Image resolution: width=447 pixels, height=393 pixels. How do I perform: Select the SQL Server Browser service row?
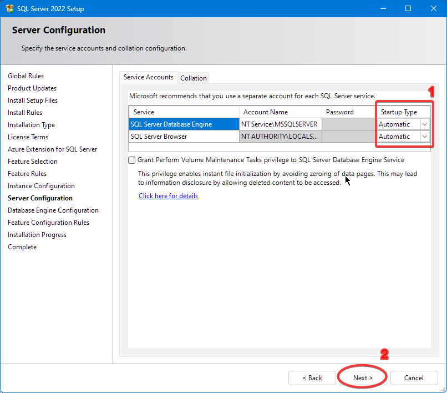coord(184,137)
